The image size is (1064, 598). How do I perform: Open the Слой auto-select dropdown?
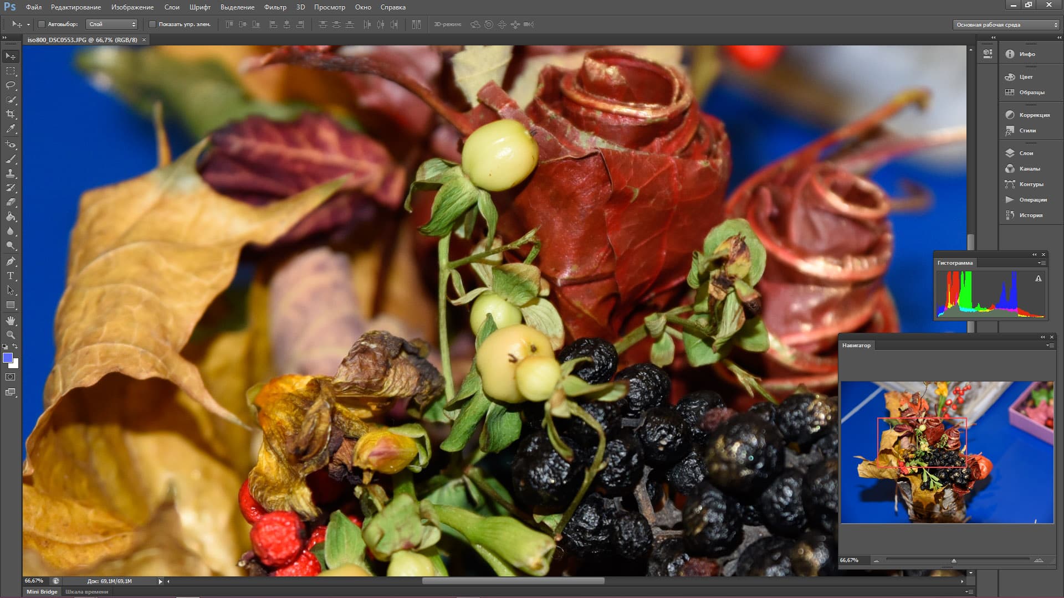coord(112,24)
